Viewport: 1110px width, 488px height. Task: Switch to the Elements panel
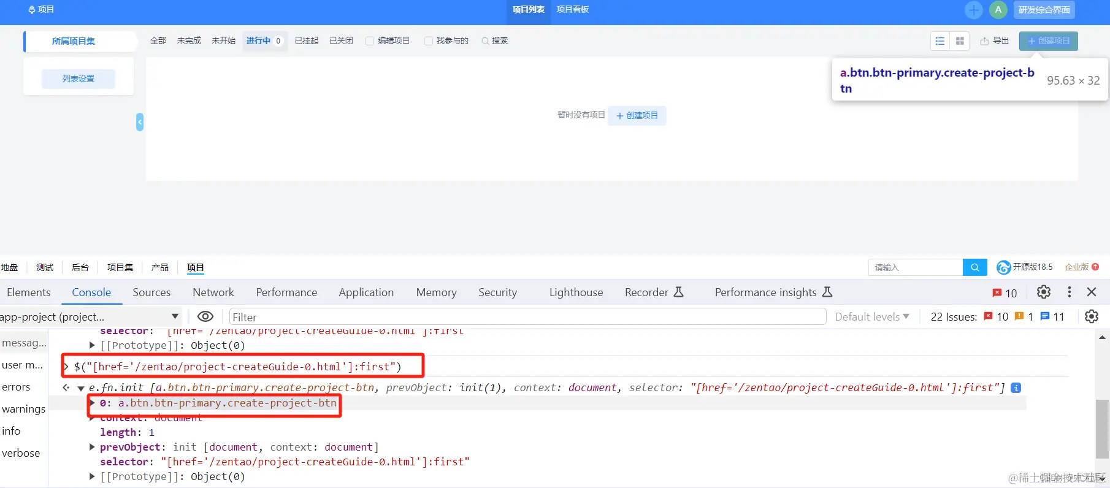click(x=28, y=292)
